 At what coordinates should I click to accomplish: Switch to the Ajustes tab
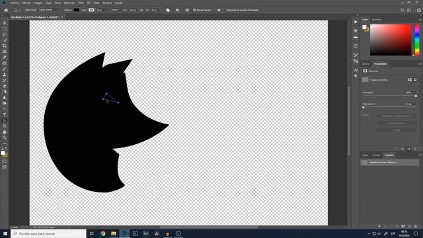365,64
